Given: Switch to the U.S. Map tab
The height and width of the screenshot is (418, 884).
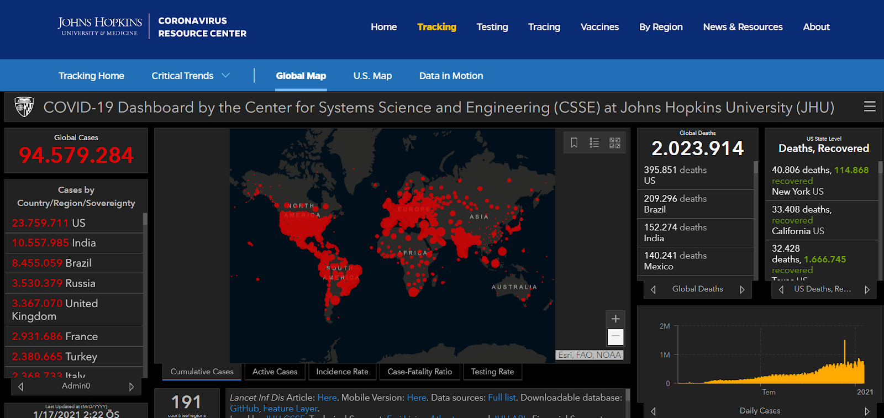Looking at the screenshot, I should (372, 76).
